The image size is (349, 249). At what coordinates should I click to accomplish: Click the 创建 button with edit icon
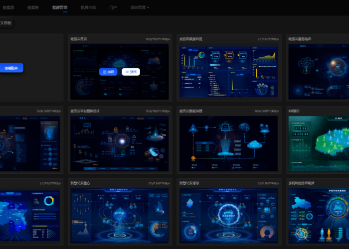pos(108,72)
